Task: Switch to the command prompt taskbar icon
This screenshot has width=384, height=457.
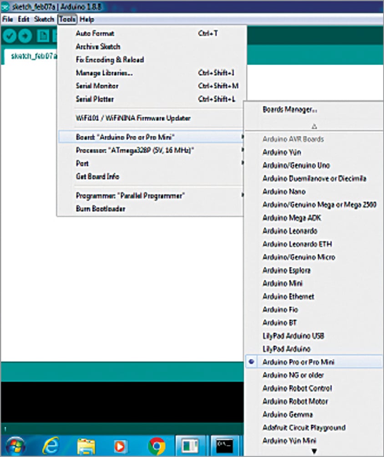Action: pos(224,445)
